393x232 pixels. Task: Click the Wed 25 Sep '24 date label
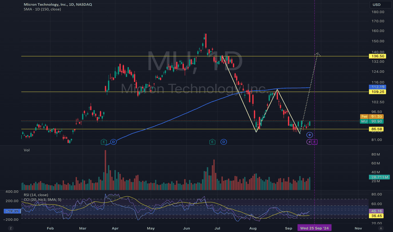pos(314,228)
